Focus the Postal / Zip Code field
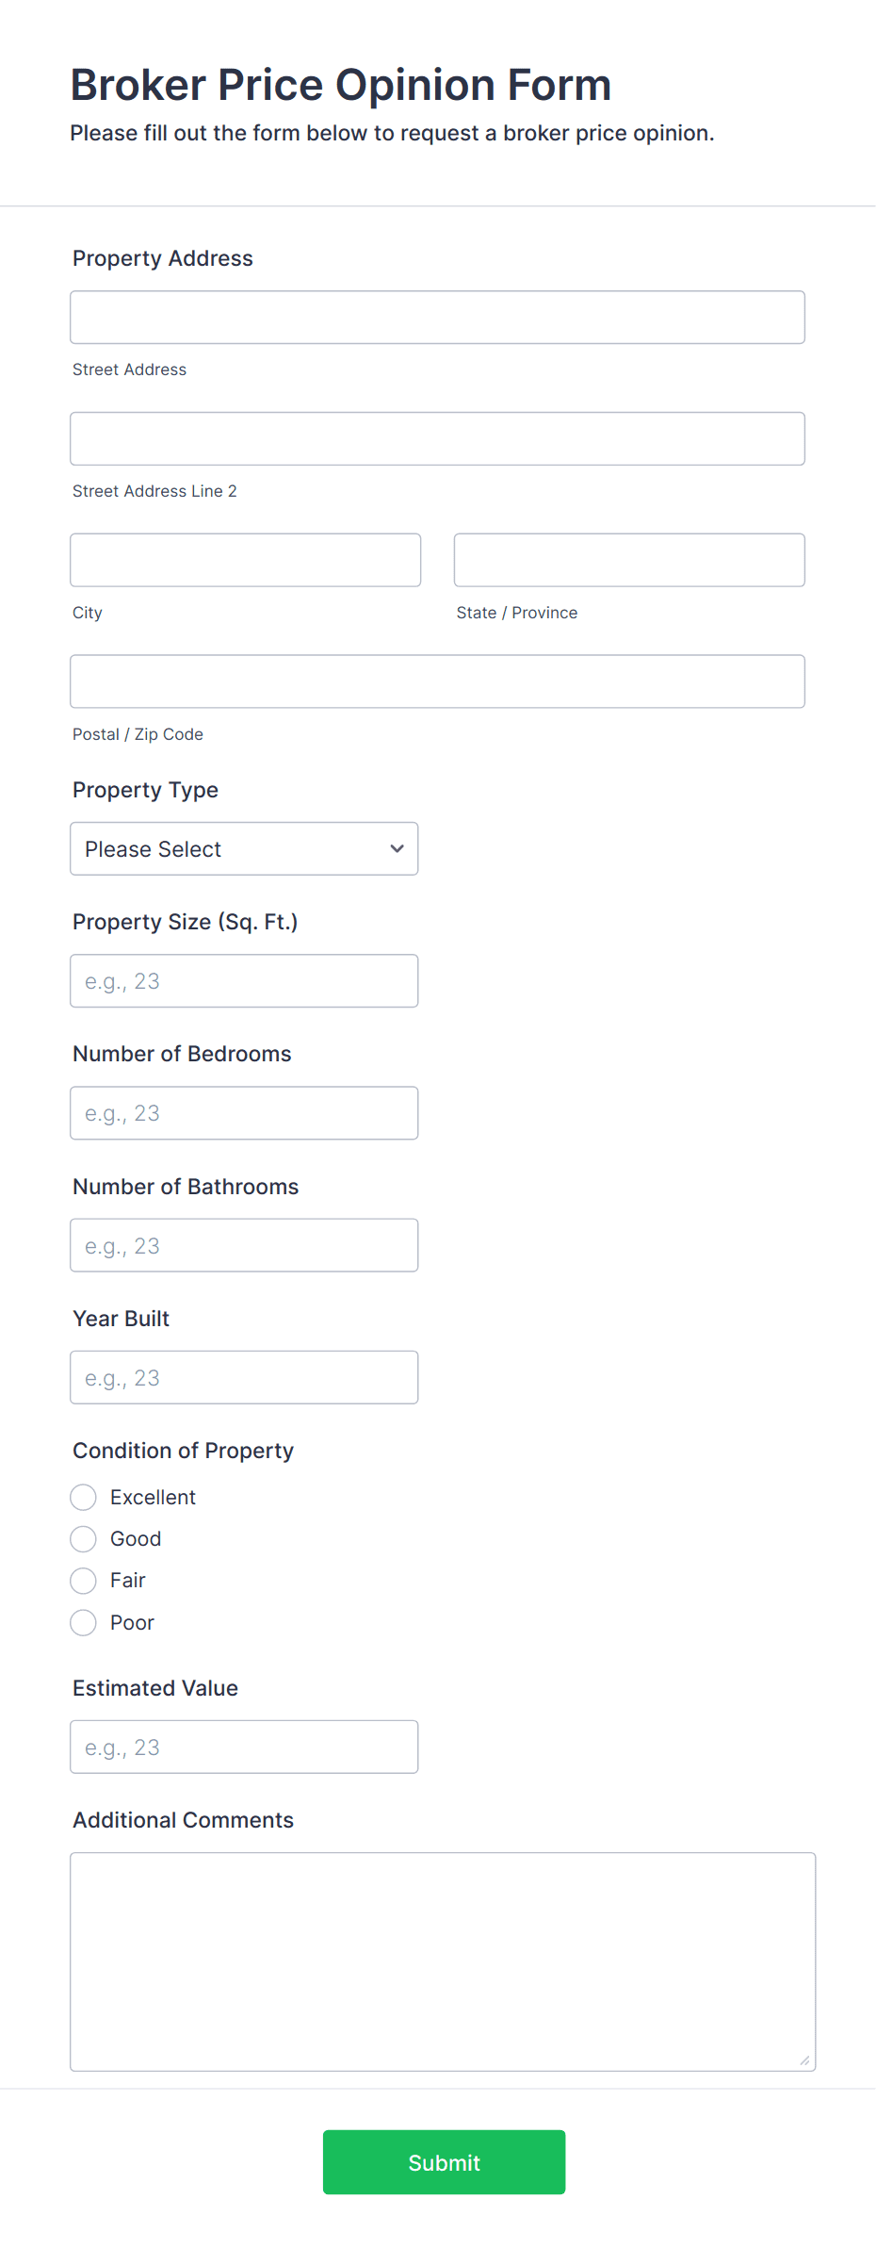Viewport: 876px width, 2248px height. (437, 681)
